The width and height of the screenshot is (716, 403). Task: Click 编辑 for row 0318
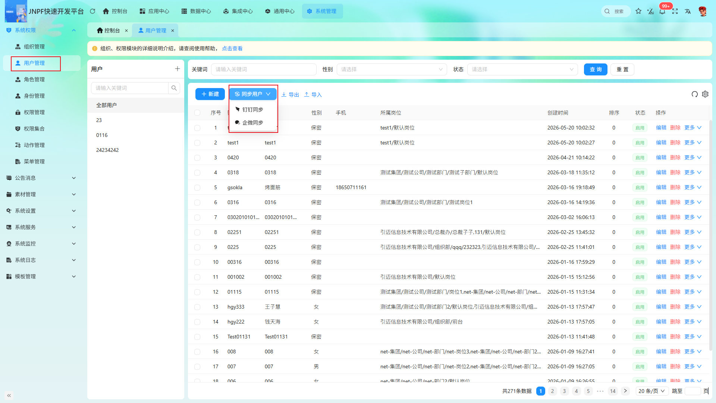point(661,172)
